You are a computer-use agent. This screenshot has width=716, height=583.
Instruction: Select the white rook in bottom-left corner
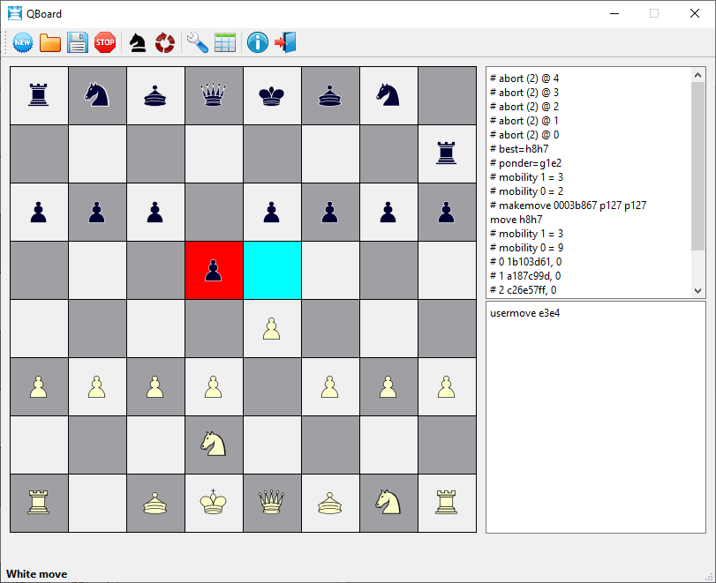click(39, 503)
